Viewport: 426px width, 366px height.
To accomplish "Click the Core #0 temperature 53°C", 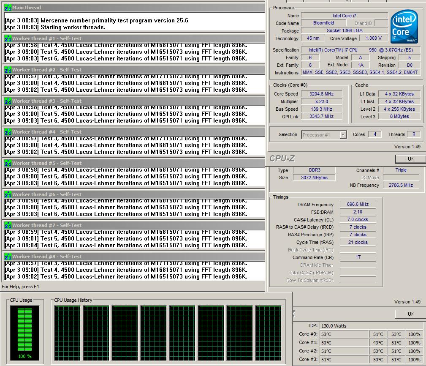I will tap(344, 334).
